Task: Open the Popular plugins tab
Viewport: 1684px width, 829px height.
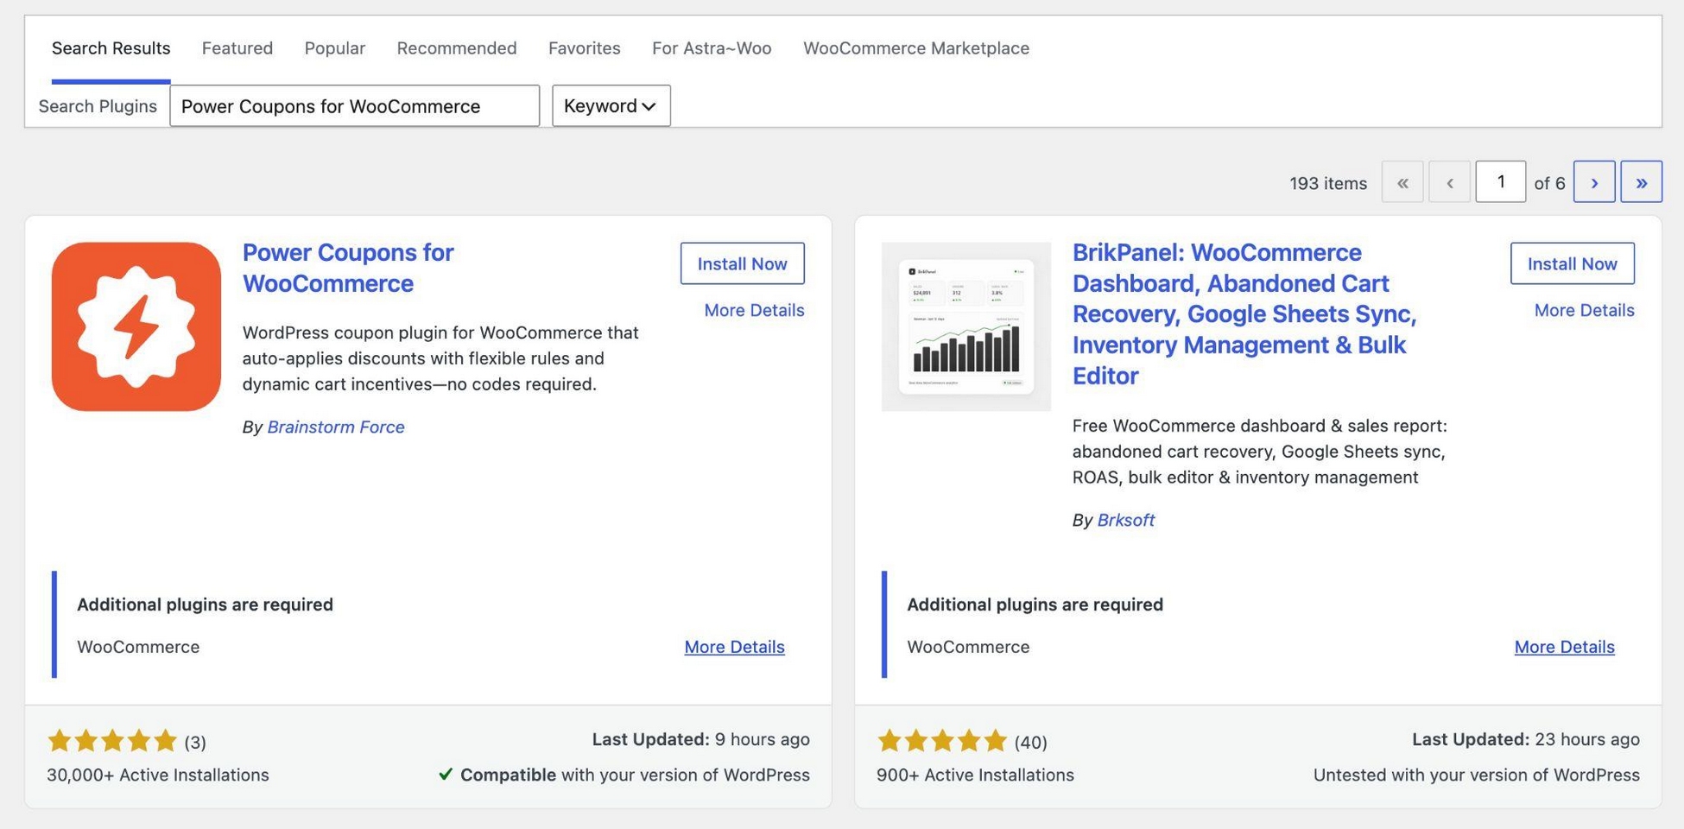Action: coord(335,47)
